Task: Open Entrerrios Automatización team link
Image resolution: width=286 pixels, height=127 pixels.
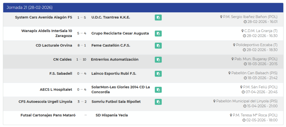Action: click(x=115, y=59)
